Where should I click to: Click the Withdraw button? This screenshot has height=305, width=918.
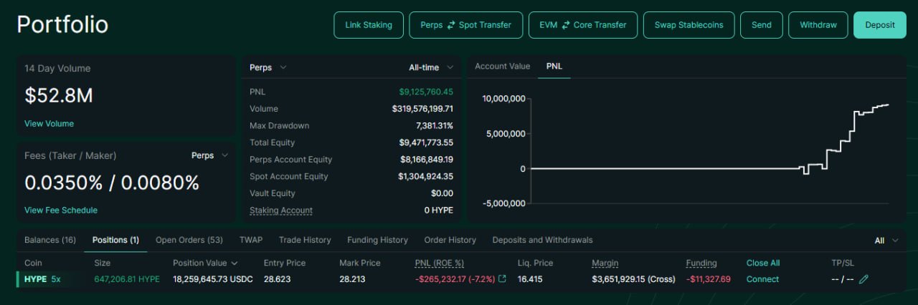click(x=818, y=25)
